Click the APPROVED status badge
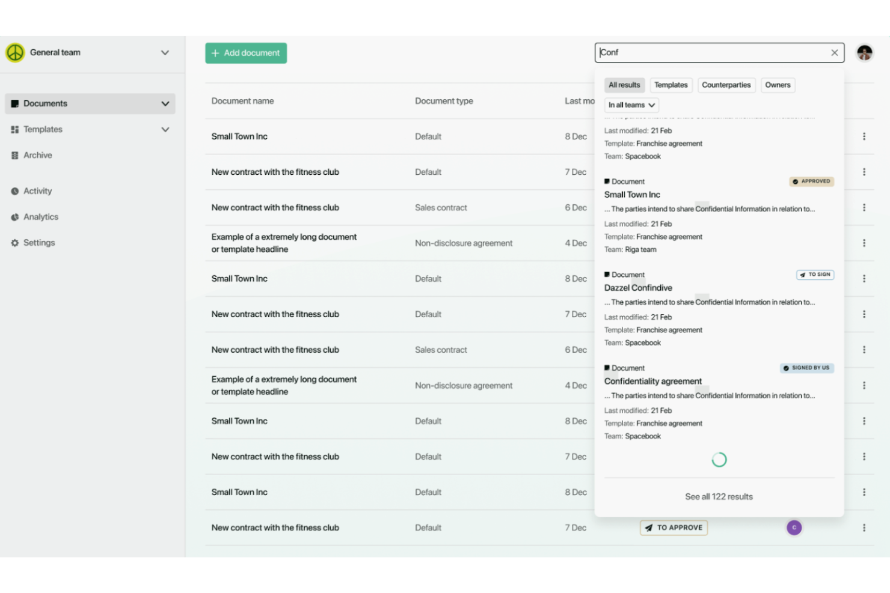 click(x=811, y=181)
